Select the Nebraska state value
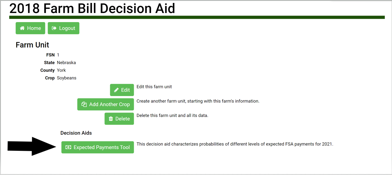Screen dimensions: 392x175 (x=66, y=63)
